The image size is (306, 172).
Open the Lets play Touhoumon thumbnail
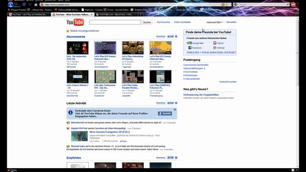click(105, 76)
